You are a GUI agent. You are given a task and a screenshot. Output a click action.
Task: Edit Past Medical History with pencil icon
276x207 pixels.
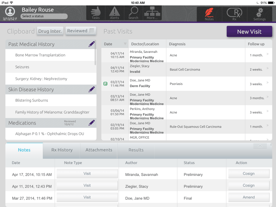[92, 44]
